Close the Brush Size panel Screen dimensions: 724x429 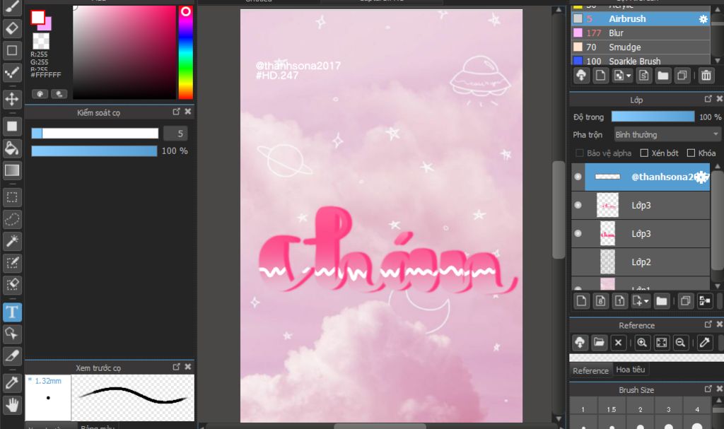(719, 389)
